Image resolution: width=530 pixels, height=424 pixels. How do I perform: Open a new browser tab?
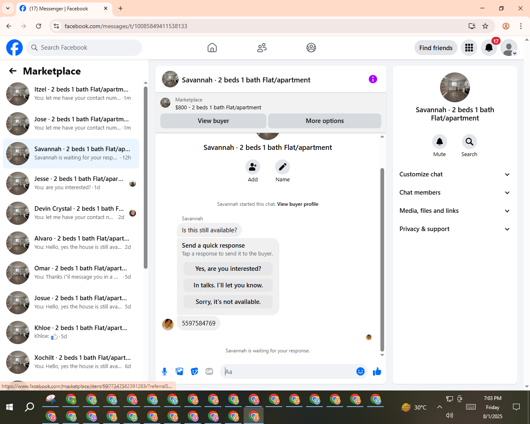point(121,8)
